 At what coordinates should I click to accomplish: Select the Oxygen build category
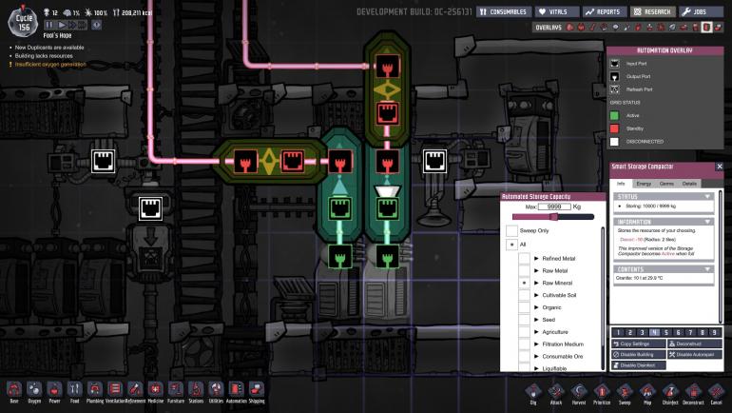coord(34,389)
